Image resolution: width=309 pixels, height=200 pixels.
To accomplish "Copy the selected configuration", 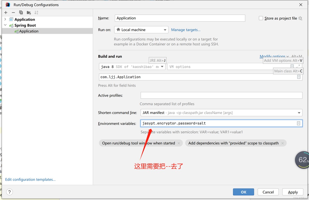I will pos(21,12).
